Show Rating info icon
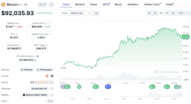The height and width of the screenshot is (104, 191). 51,82
